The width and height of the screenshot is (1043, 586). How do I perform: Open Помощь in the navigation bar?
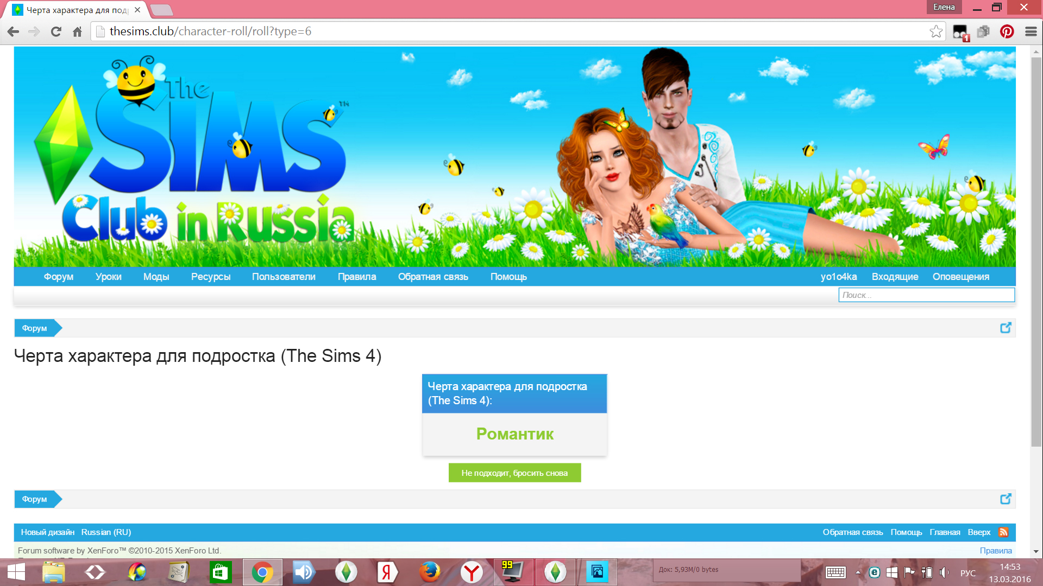(508, 277)
